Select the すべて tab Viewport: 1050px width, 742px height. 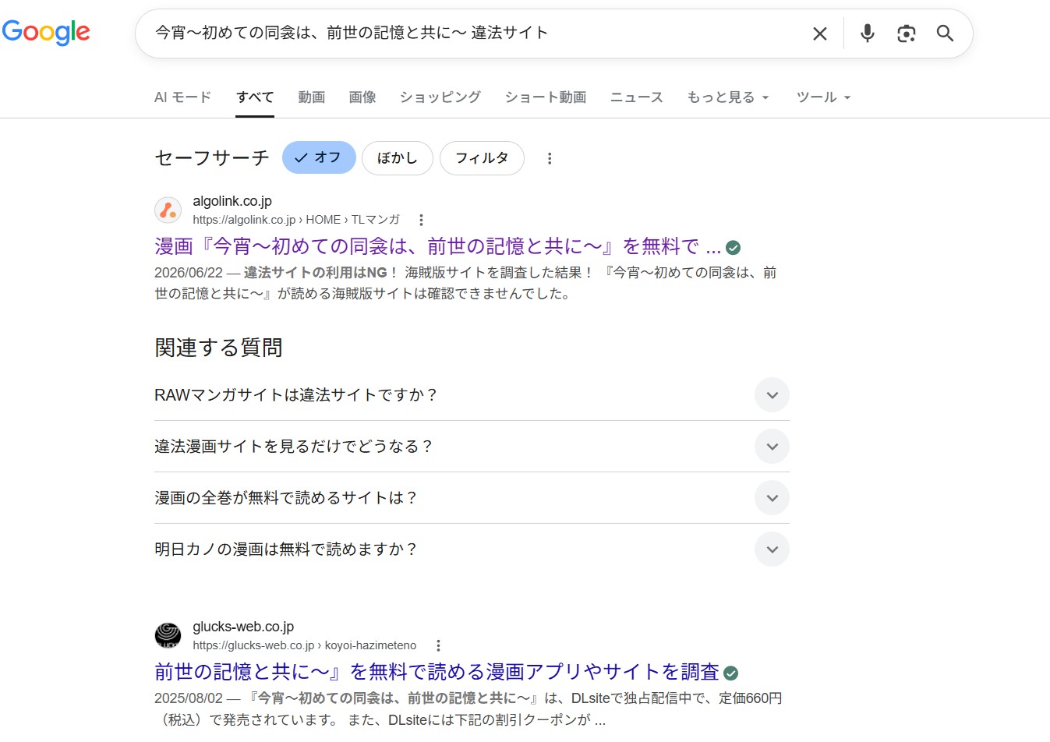tap(255, 97)
